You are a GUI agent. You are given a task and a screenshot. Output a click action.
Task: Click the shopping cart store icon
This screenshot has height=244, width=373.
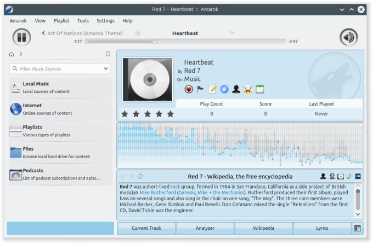248,89
